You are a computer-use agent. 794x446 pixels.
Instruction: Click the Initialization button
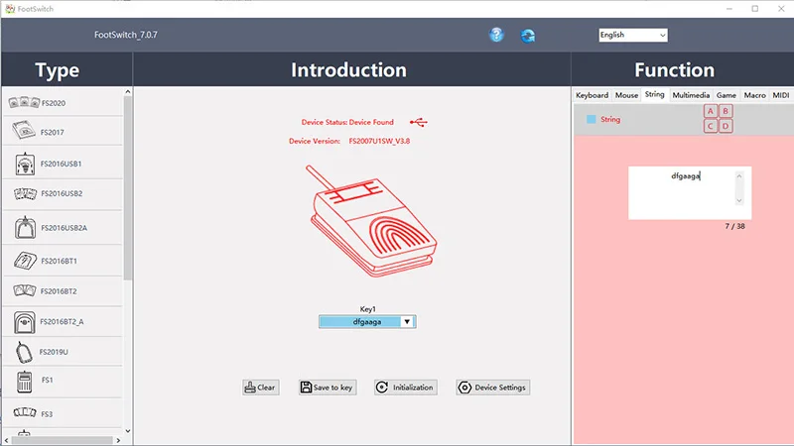[405, 388]
